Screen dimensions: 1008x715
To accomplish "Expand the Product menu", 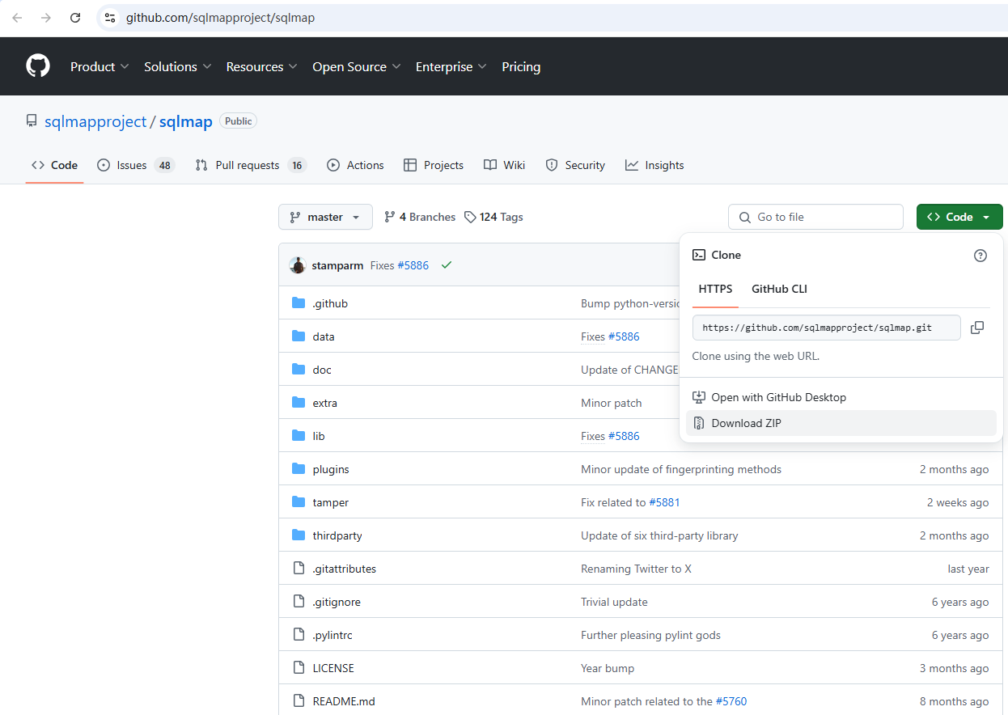I will (x=100, y=67).
